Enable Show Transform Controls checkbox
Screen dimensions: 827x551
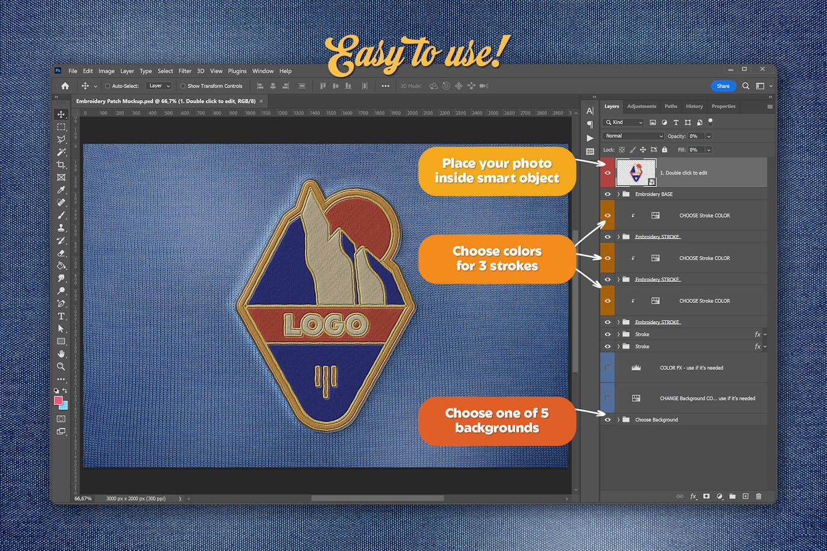pos(183,86)
